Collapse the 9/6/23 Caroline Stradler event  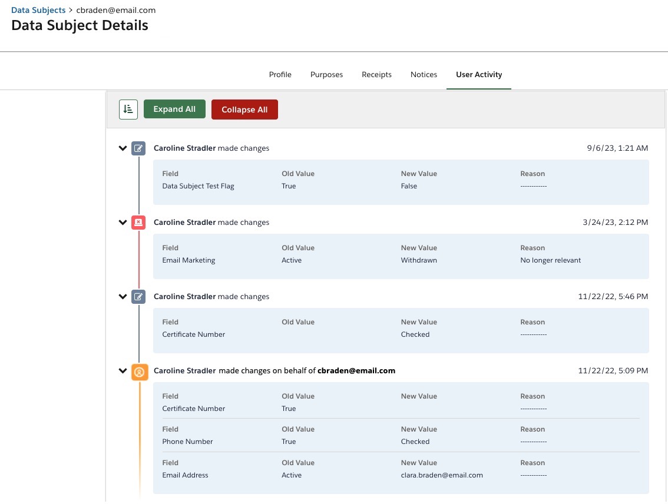pyautogui.click(x=123, y=148)
